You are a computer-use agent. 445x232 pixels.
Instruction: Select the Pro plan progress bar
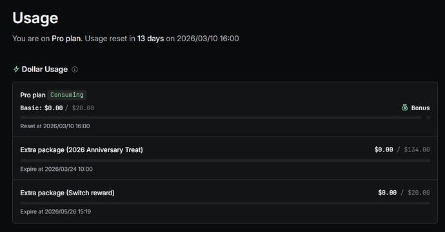point(221,118)
